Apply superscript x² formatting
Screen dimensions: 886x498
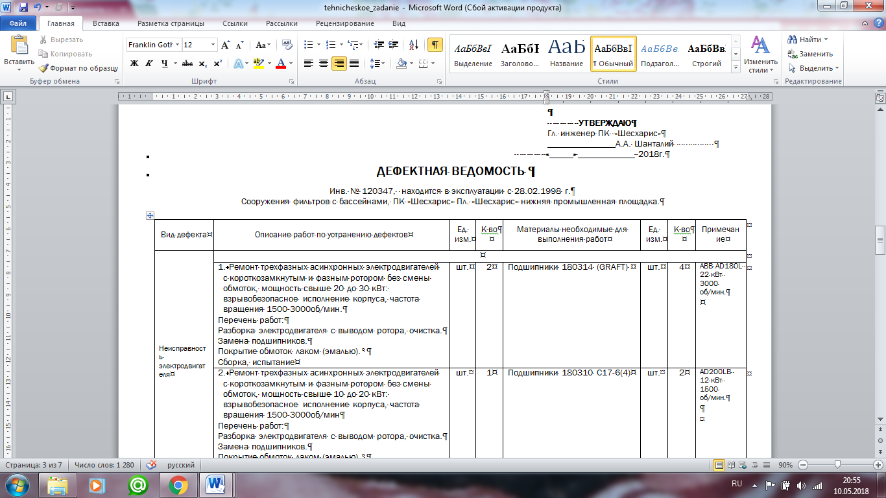(x=217, y=64)
